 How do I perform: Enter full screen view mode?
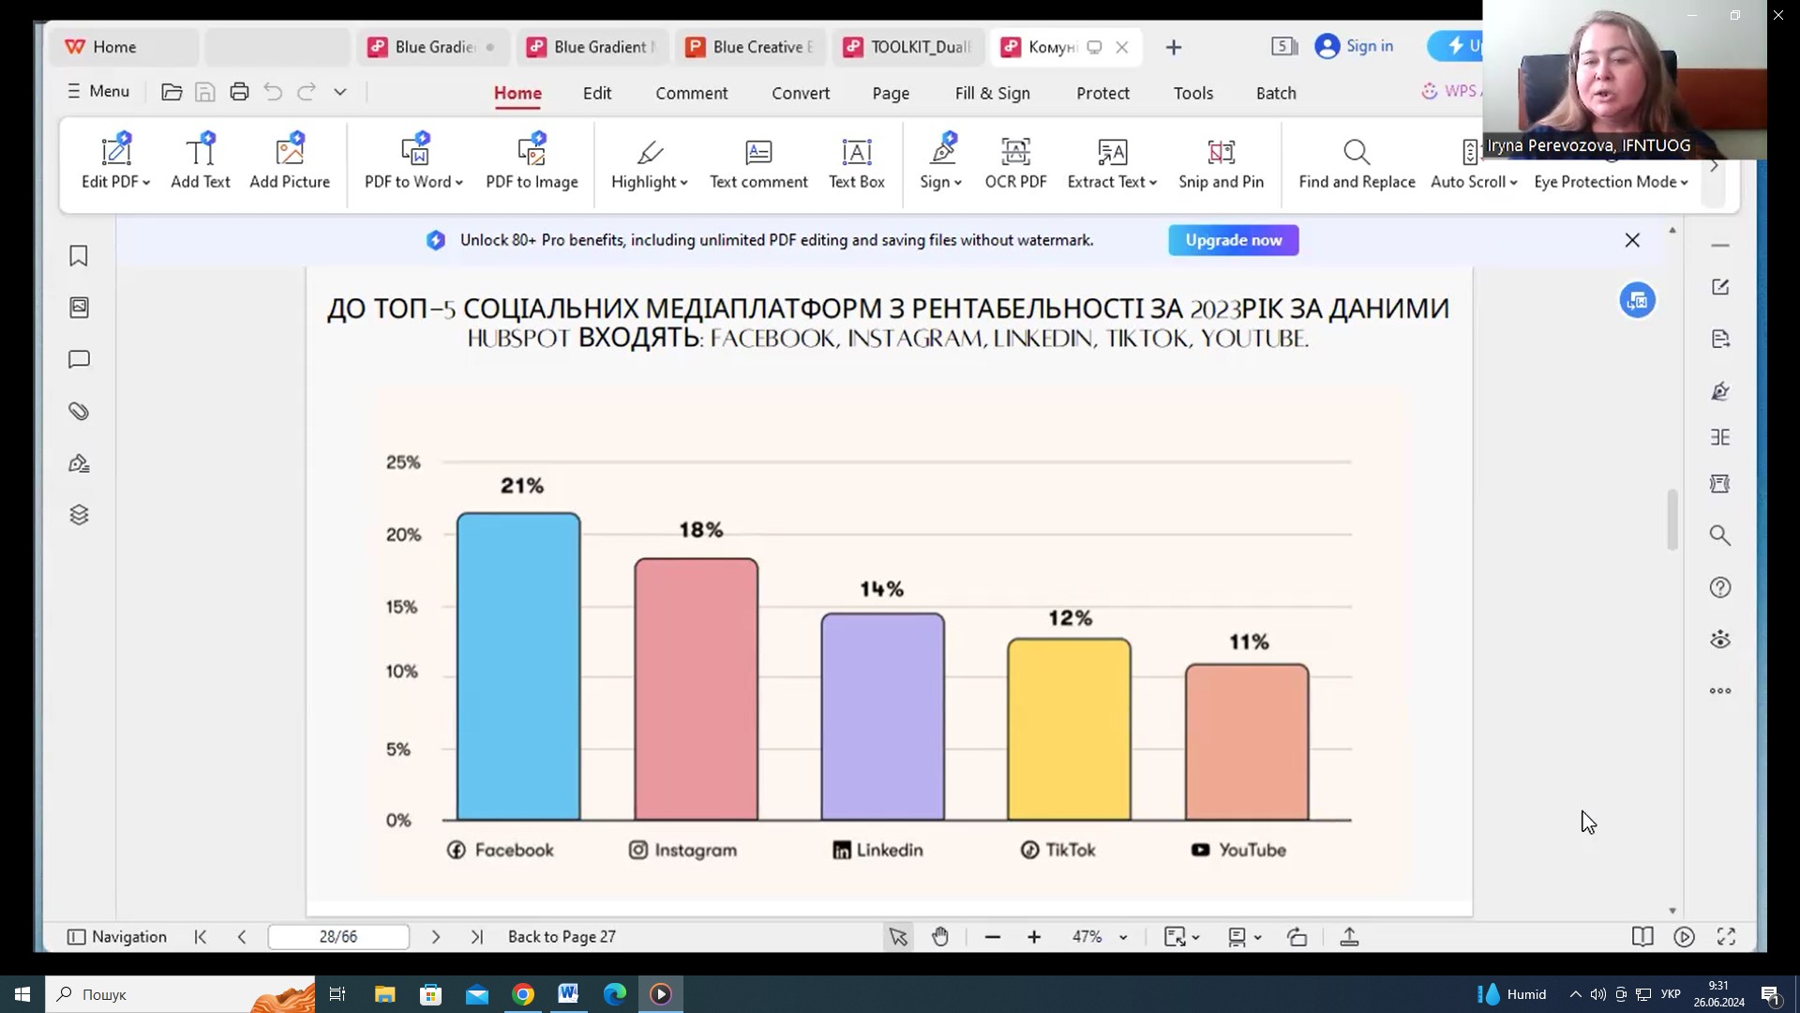point(1726,936)
